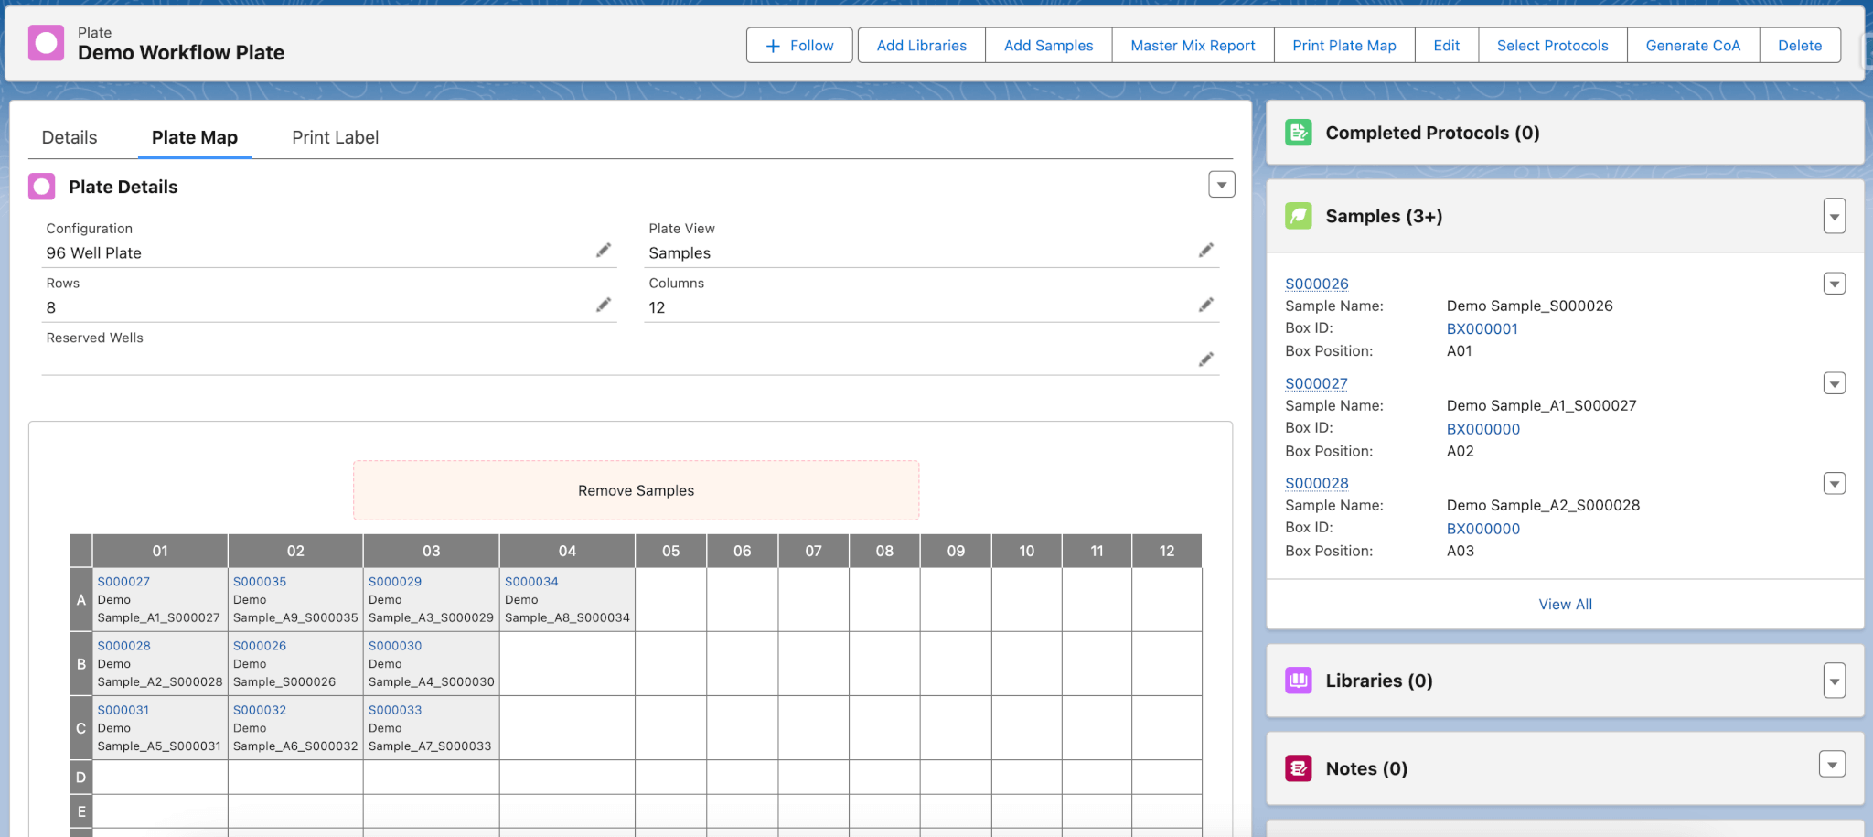
Task: Click Completed Protocols (0) heading
Action: pos(1432,133)
